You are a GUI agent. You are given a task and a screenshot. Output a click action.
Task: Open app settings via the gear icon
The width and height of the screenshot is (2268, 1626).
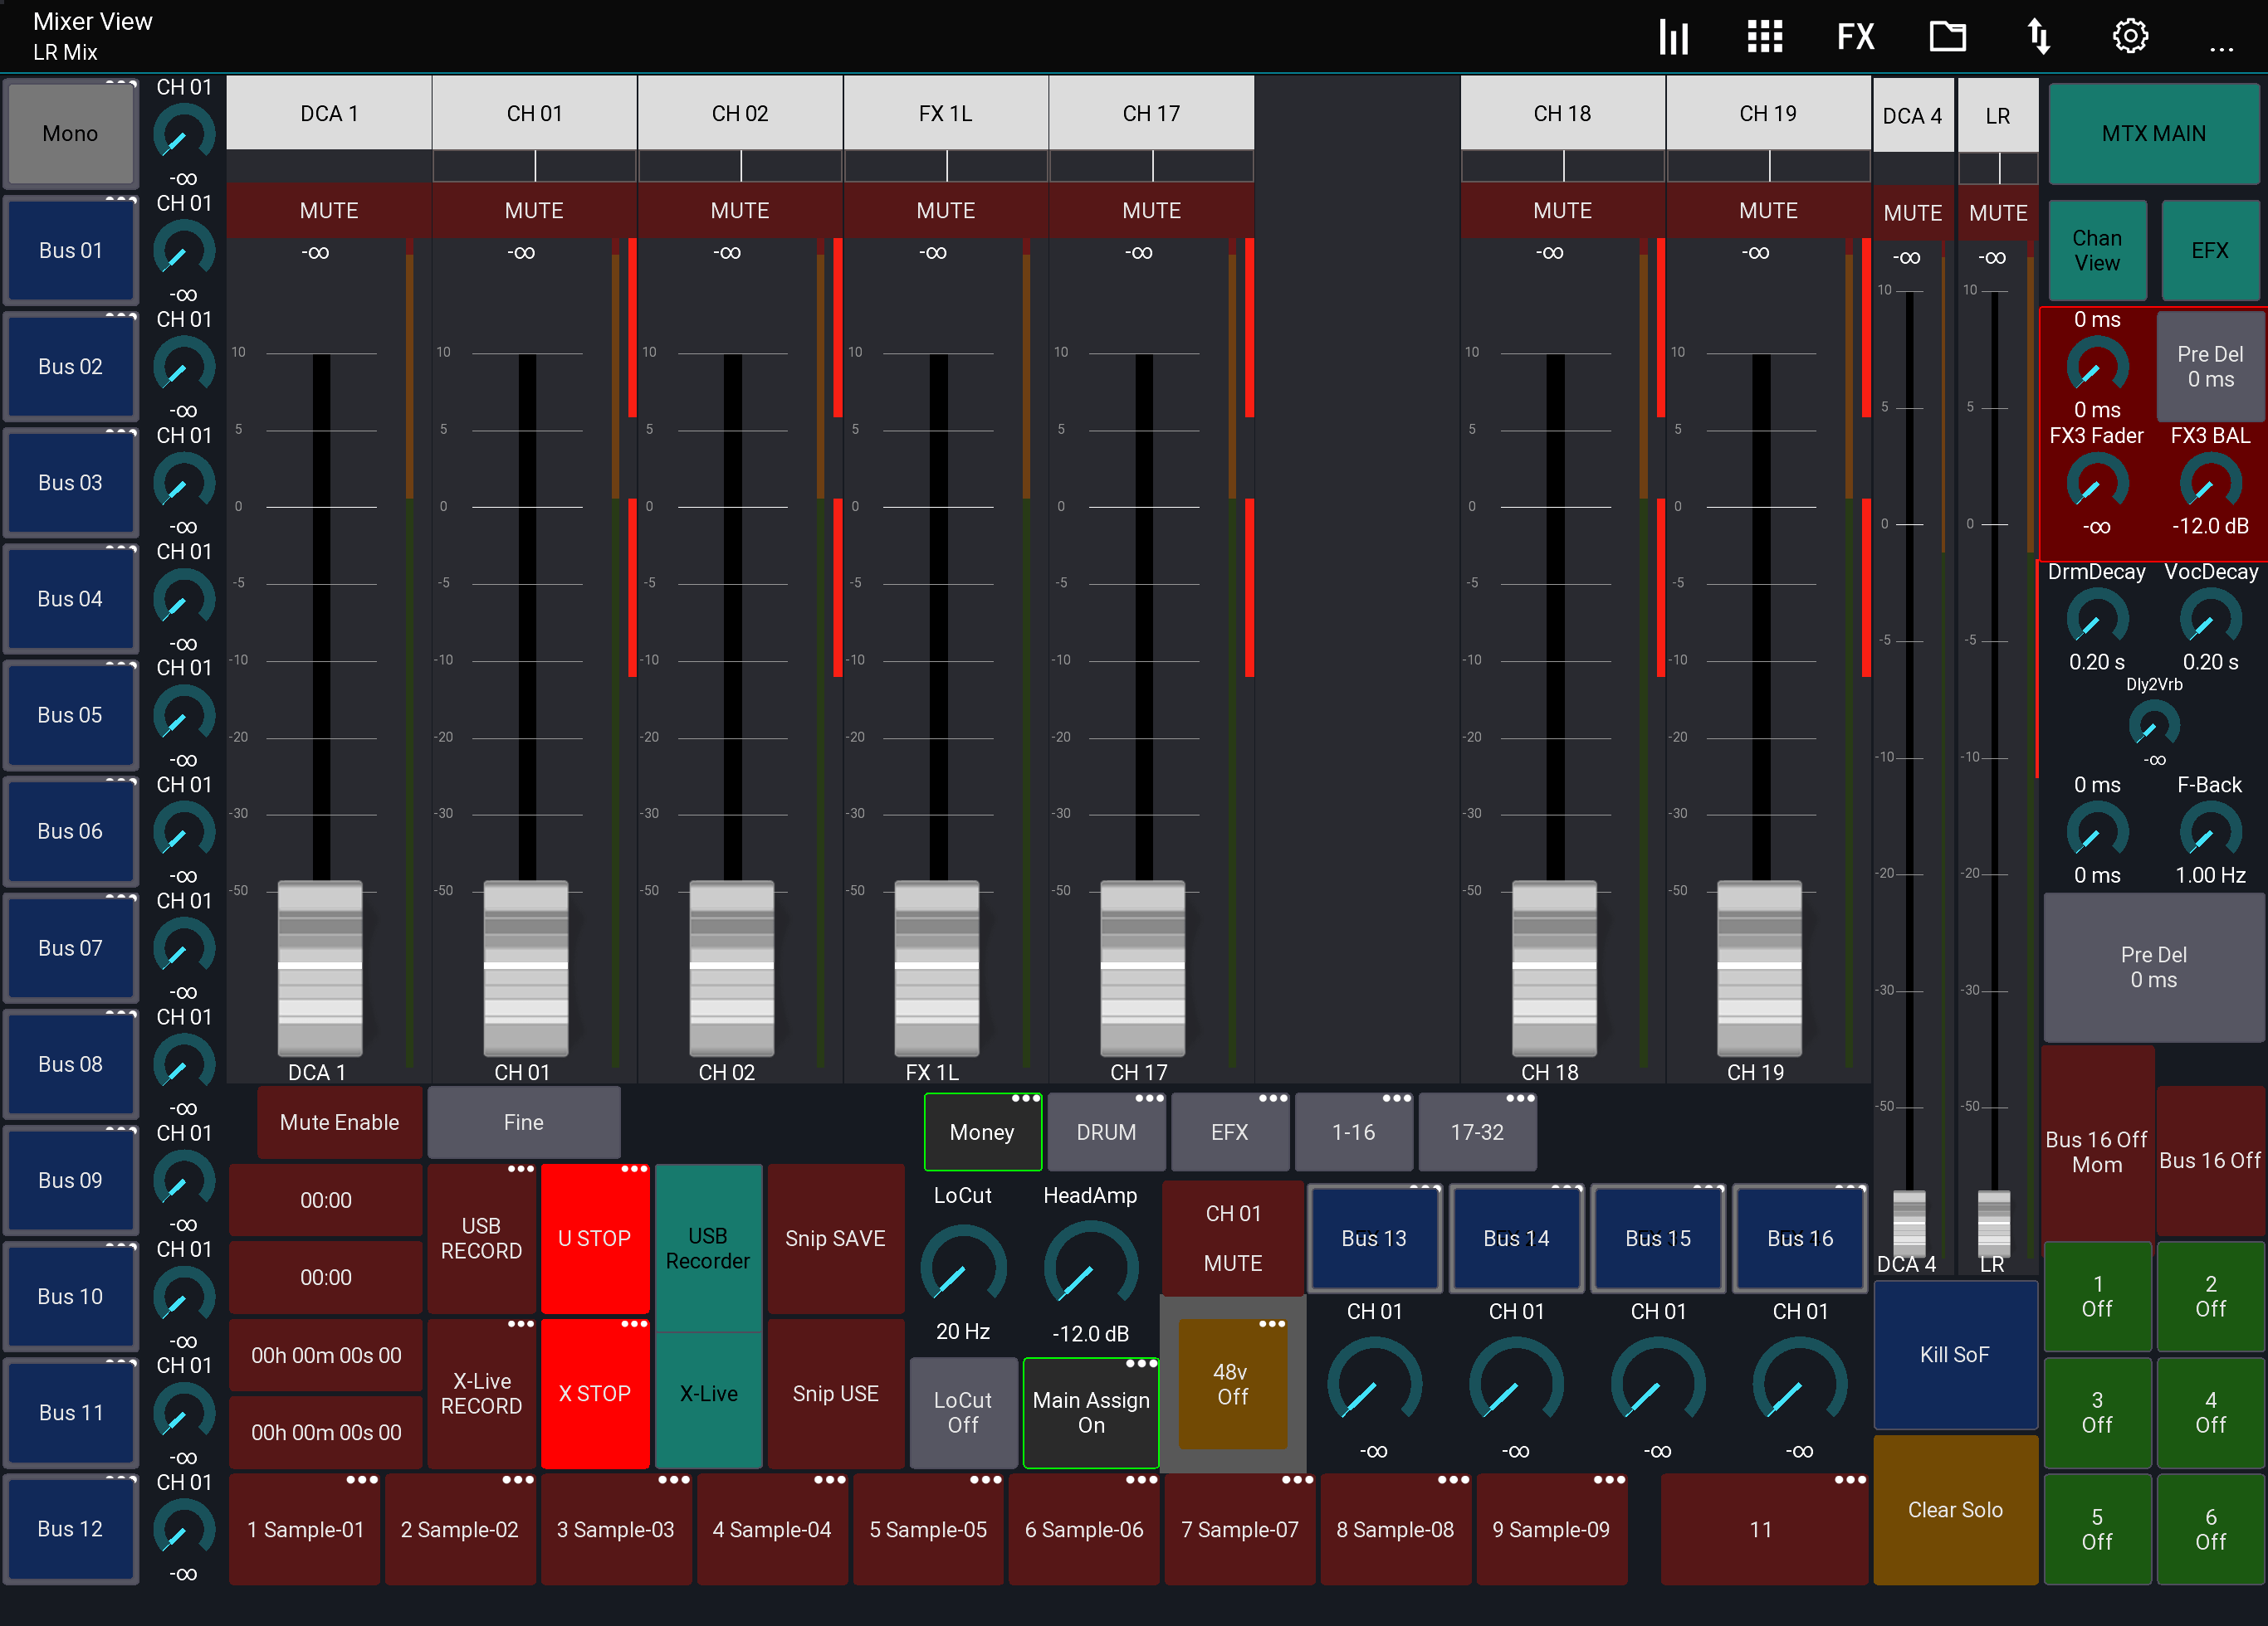(2129, 36)
